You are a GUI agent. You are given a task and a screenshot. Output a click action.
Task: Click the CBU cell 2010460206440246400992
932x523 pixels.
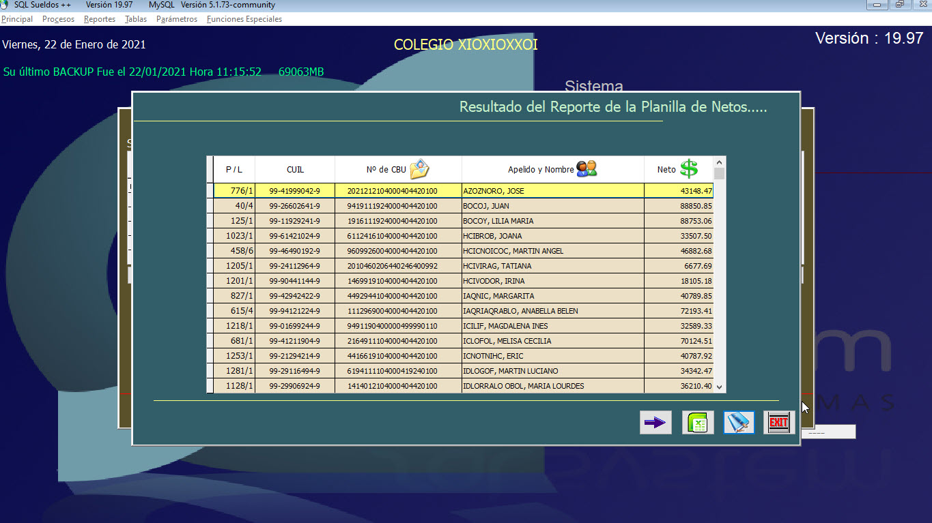coord(398,266)
